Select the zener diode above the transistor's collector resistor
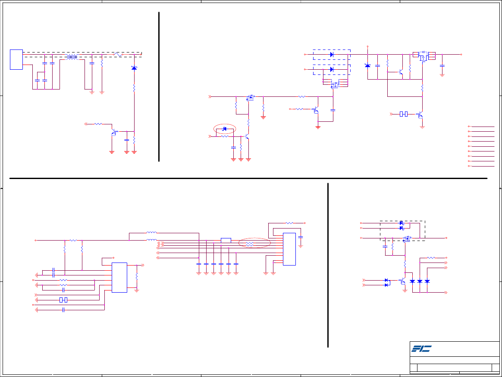This screenshot has width=502, height=377. 134,68
